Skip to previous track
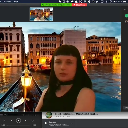Screen dimensions: 128x128 click(x=11, y=121)
